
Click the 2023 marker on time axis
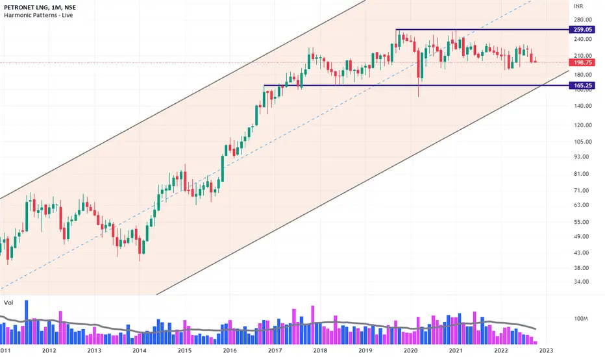pyautogui.click(x=546, y=351)
